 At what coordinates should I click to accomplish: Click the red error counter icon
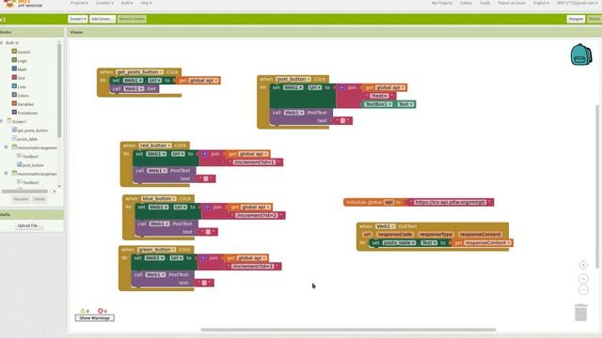coord(101,311)
